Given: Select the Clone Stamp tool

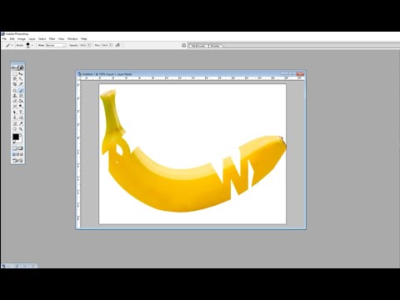Looking at the screenshot, I should (15, 96).
